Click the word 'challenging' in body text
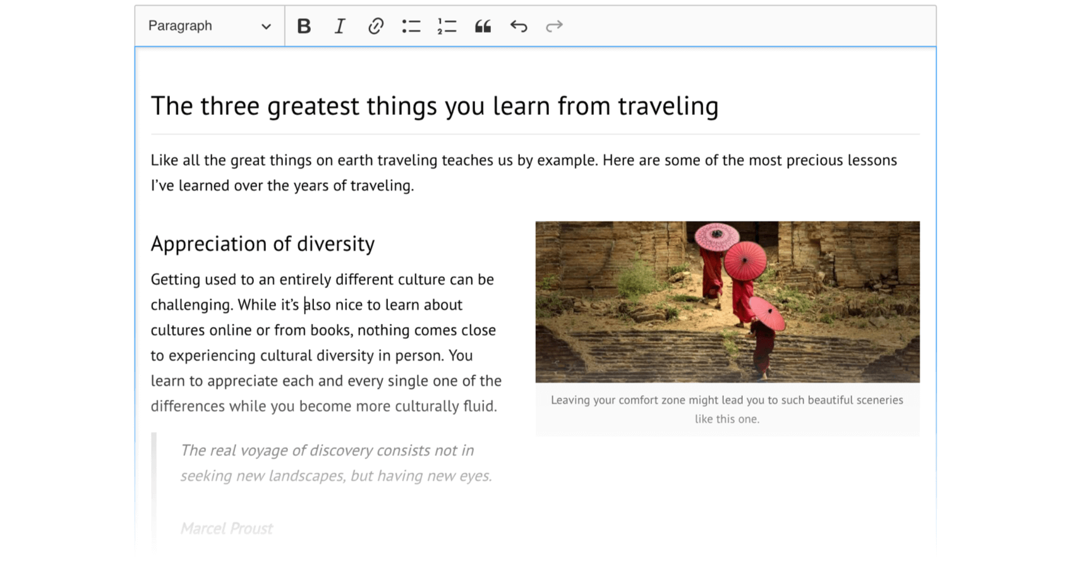 [x=191, y=305]
